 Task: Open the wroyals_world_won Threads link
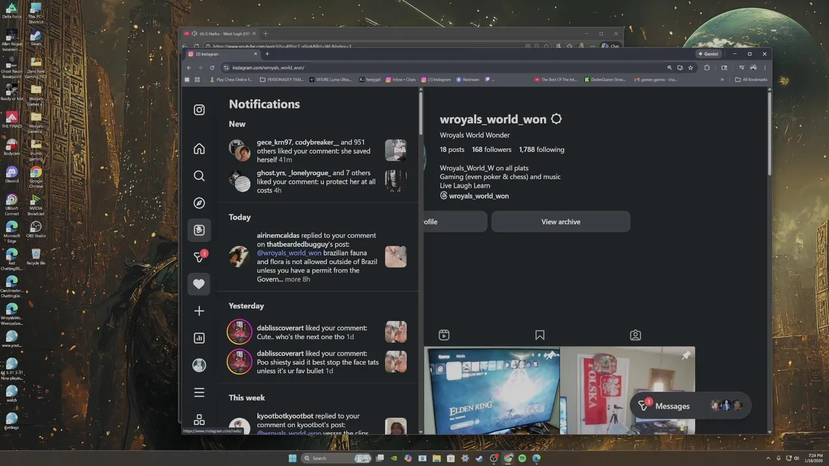(474, 195)
